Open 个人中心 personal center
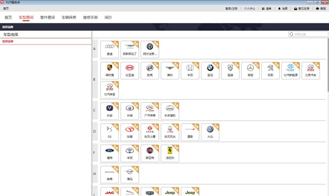The height and width of the screenshot is (196, 329). 250,9
